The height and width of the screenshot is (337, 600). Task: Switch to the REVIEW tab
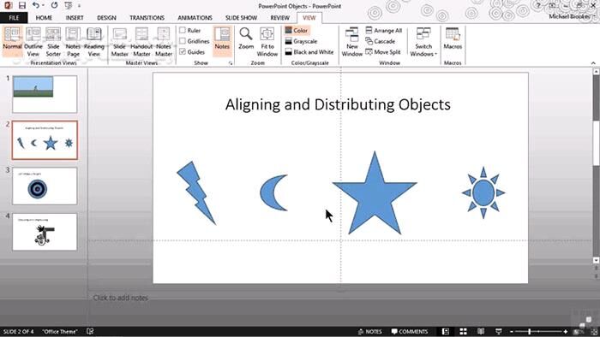coord(279,18)
